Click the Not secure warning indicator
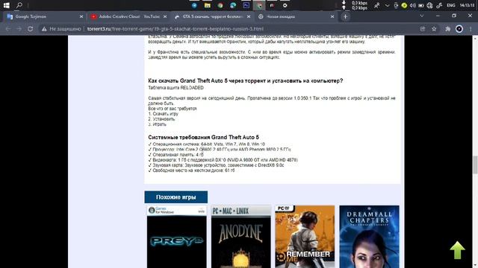 pyautogui.click(x=61, y=29)
